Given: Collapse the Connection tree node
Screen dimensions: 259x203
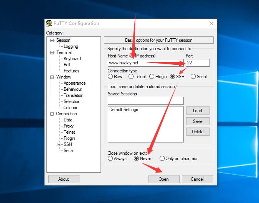Looking at the screenshot, I should (x=52, y=114).
